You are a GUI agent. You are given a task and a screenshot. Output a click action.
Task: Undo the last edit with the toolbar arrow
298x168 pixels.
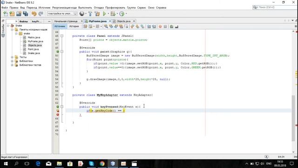click(34, 14)
